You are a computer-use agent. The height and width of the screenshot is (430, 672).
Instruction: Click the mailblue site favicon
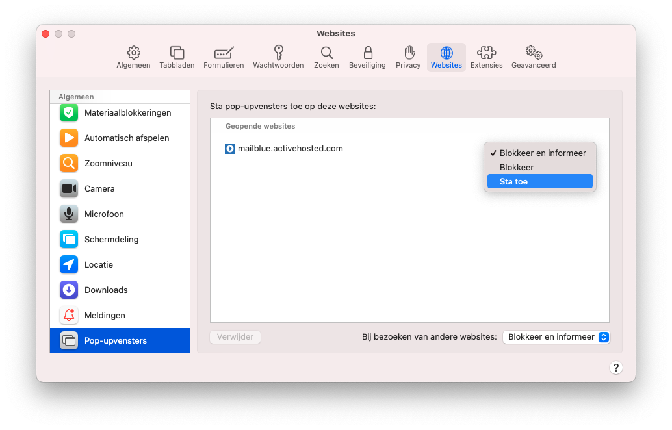point(230,149)
